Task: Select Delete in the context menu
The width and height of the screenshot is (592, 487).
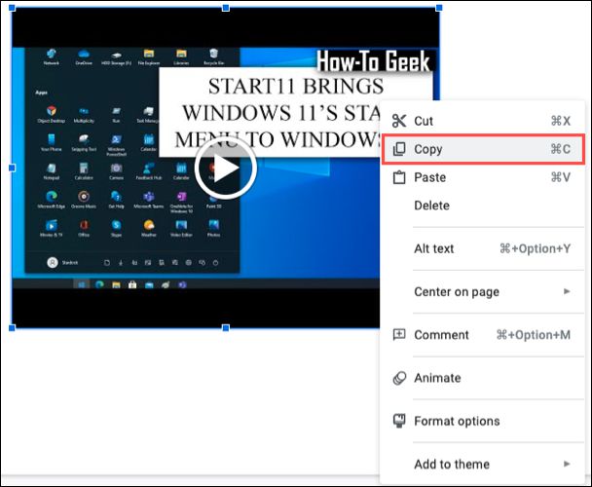Action: 483,206
